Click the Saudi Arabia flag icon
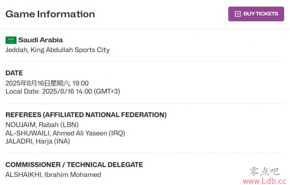Viewport: 290px width, 185px height. tap(11, 40)
